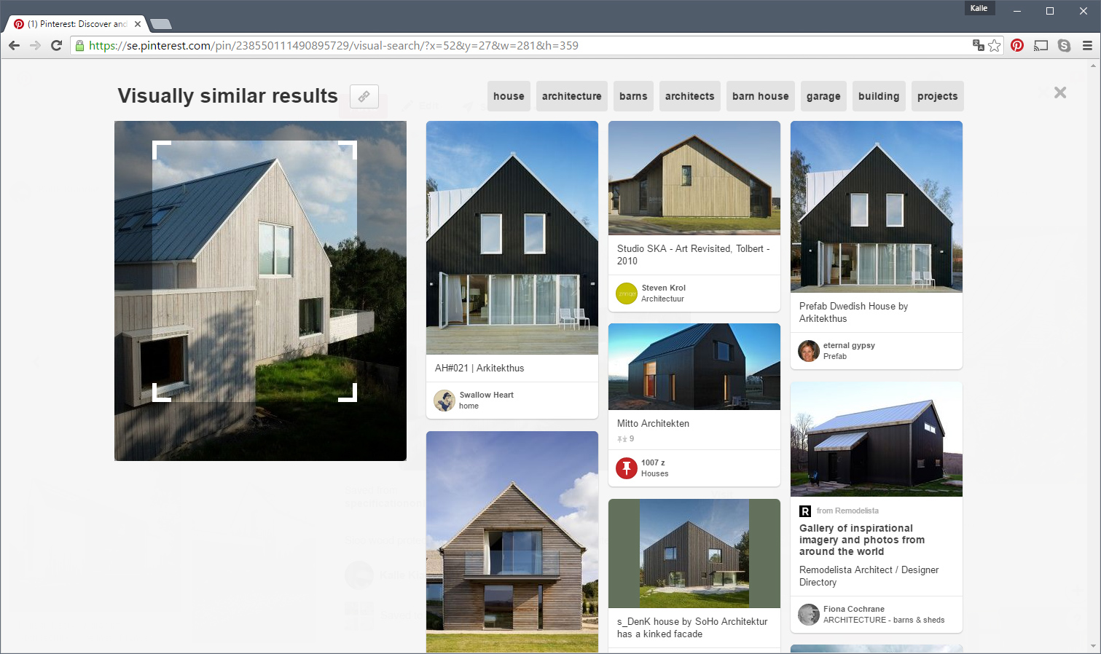Image resolution: width=1101 pixels, height=654 pixels.
Task: Choose the barn house tag
Action: click(x=761, y=96)
